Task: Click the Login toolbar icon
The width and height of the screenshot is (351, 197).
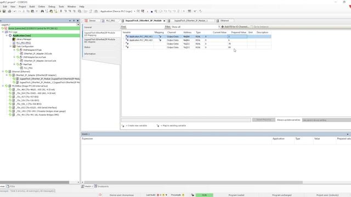Action: 138,11
